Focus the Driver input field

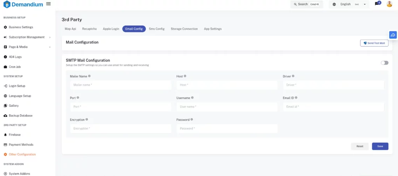coord(333,85)
